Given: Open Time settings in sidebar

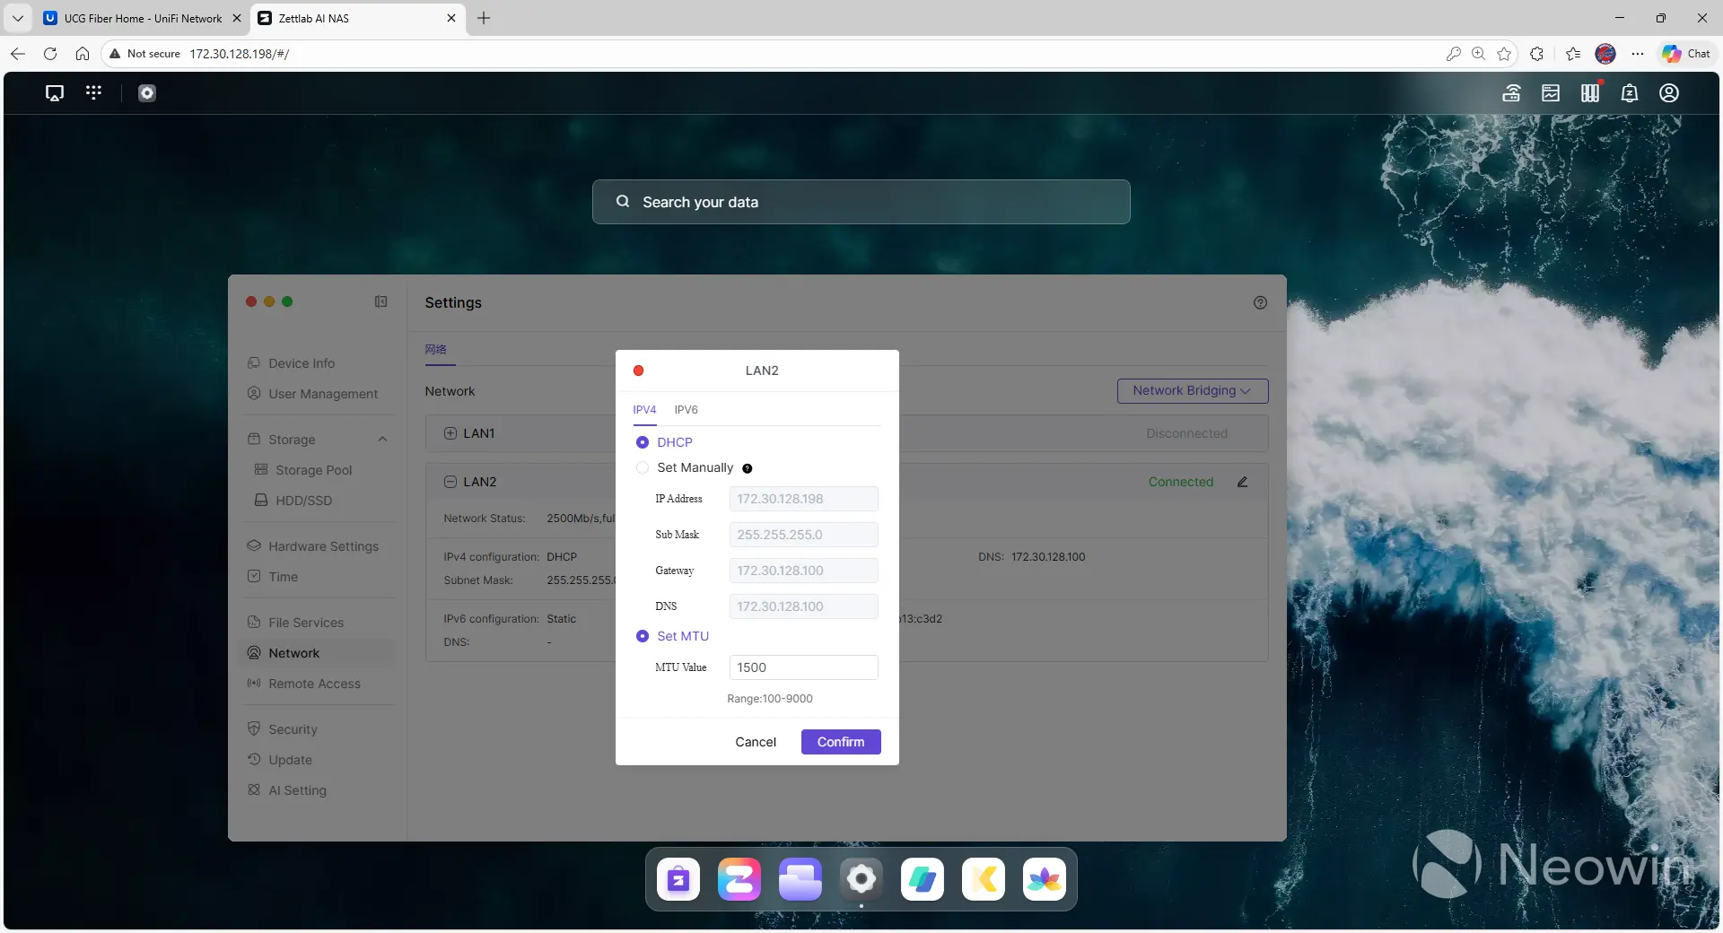Looking at the screenshot, I should (x=283, y=577).
